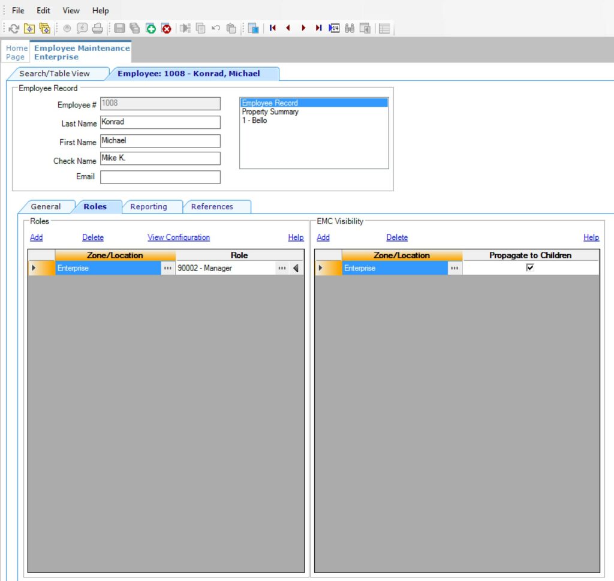The image size is (614, 581).
Task: Toggle Propagate to Children checkbox for Enterprise
Action: pos(530,268)
